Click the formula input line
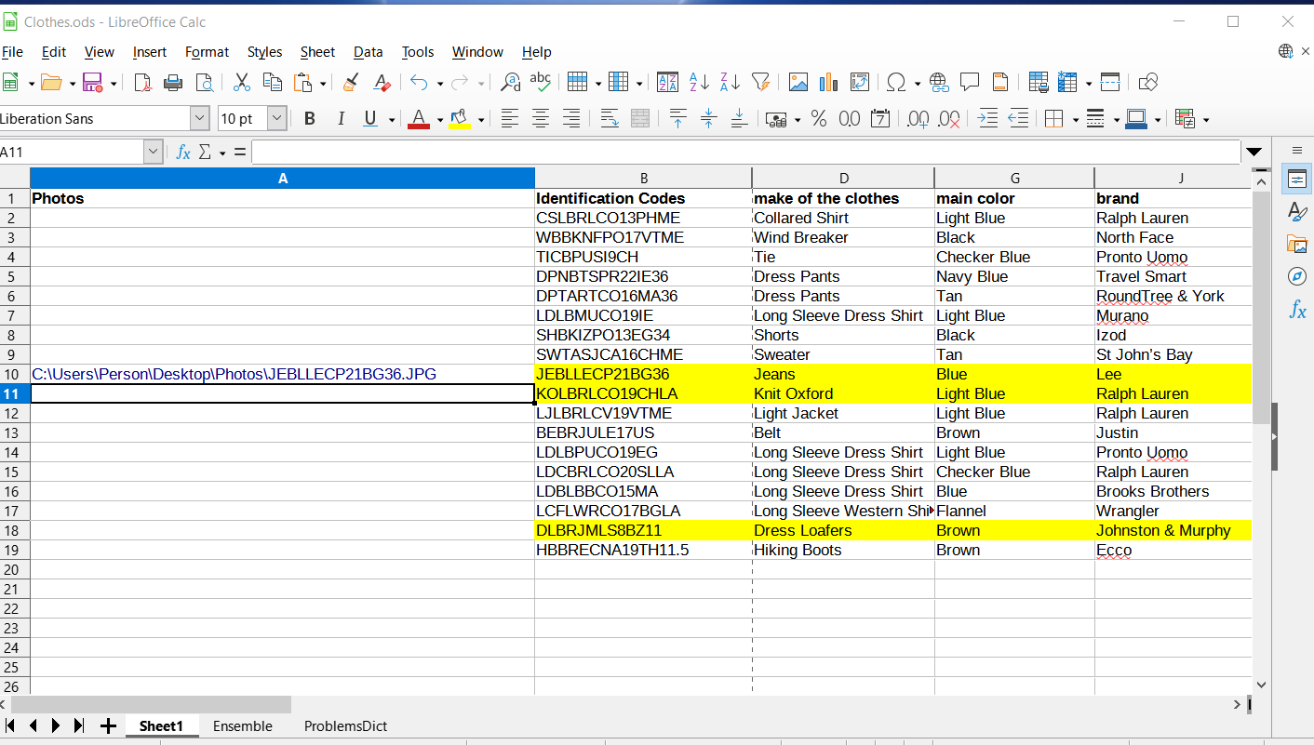The width and height of the screenshot is (1314, 745). coord(745,152)
